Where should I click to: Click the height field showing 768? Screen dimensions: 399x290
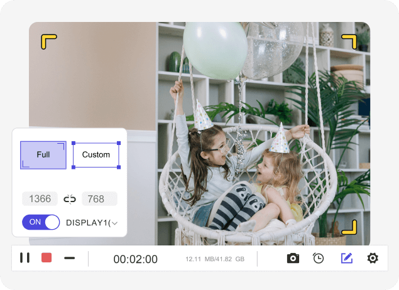(99, 199)
